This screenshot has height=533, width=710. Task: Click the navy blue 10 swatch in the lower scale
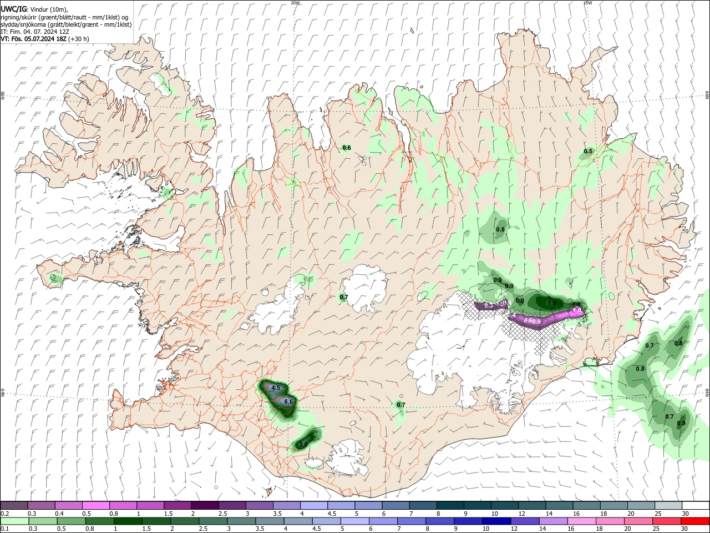tap(496, 521)
